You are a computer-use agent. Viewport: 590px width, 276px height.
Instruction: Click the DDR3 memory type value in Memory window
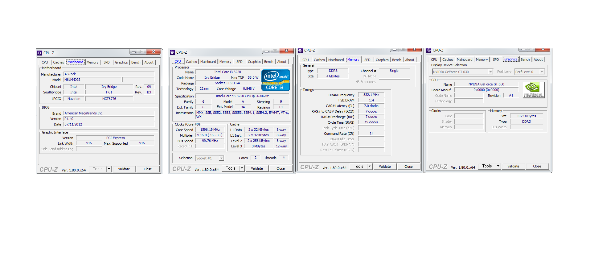[333, 71]
